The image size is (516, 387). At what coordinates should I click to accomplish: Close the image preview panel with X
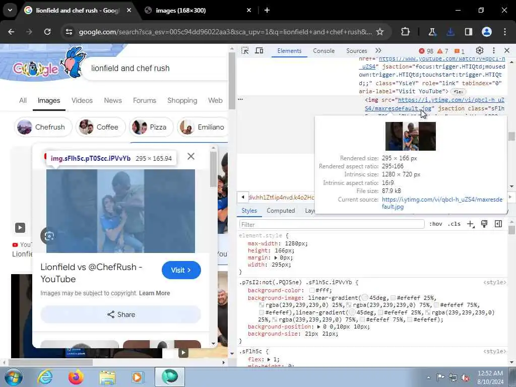point(191,156)
